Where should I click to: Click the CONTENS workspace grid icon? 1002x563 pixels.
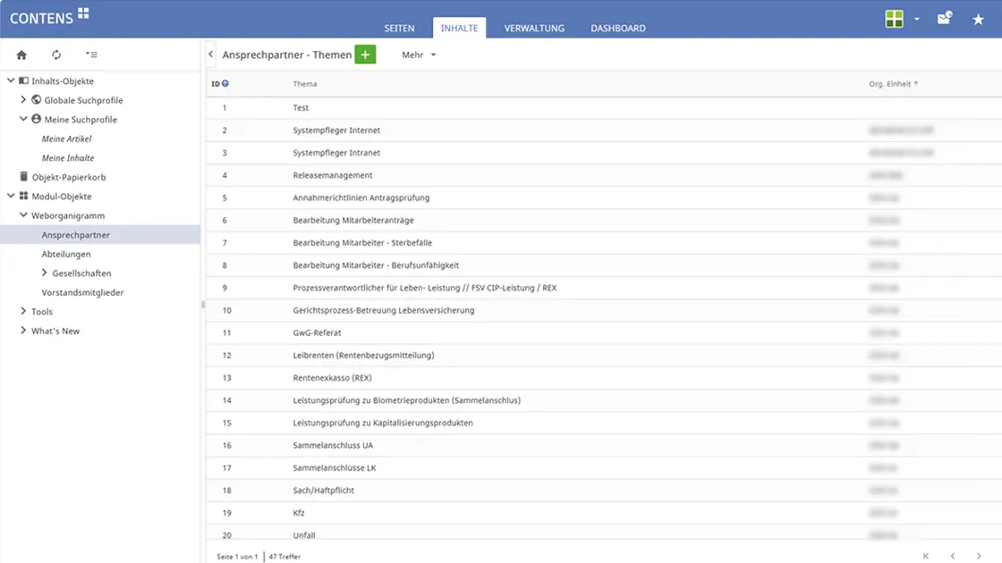coord(83,13)
